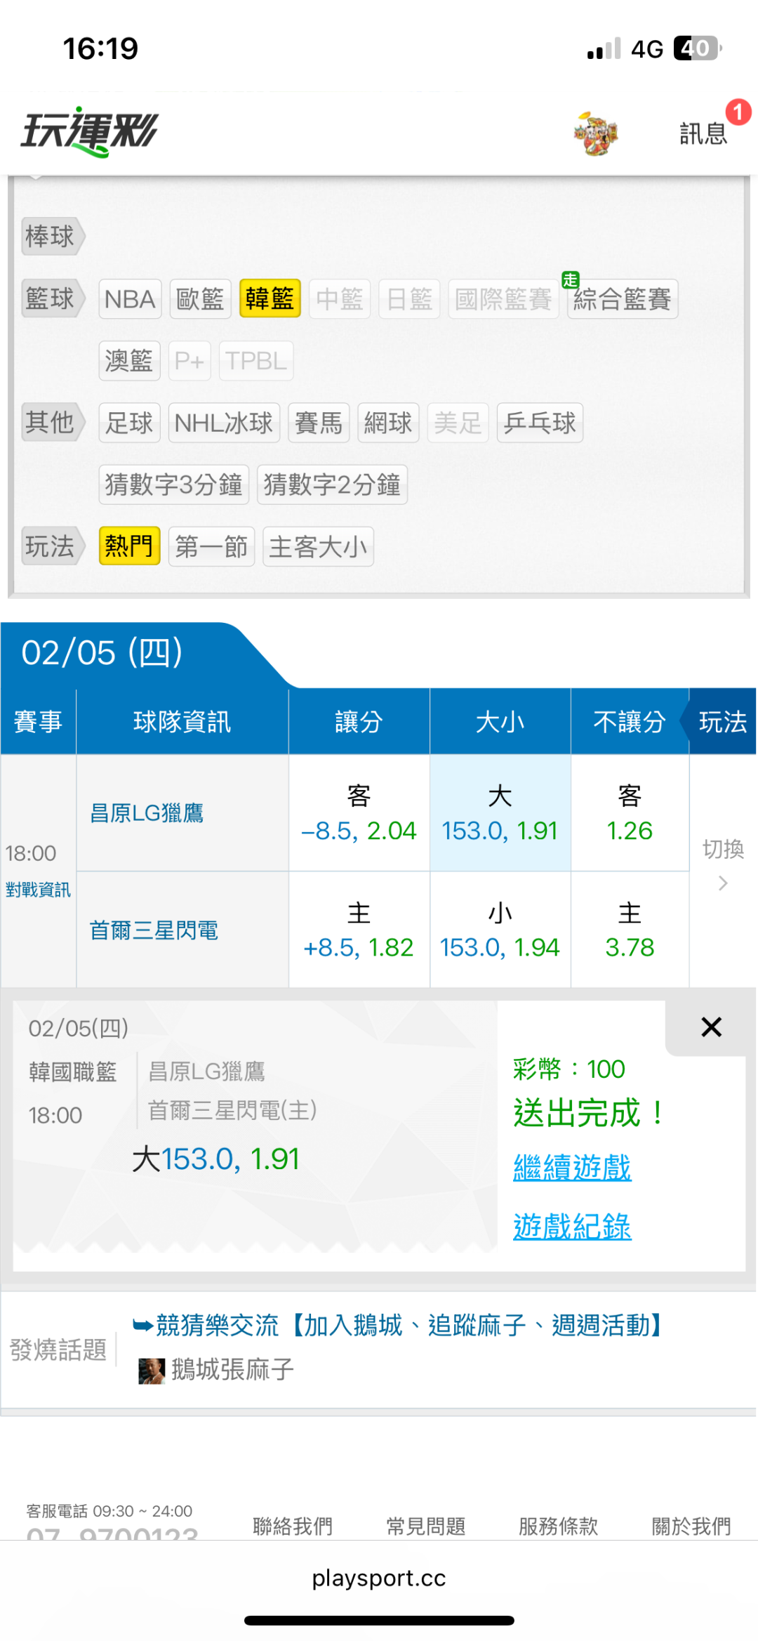The height and width of the screenshot is (1641, 758).
Task: Open 聯絡我們 footer link
Action: pos(293,1526)
